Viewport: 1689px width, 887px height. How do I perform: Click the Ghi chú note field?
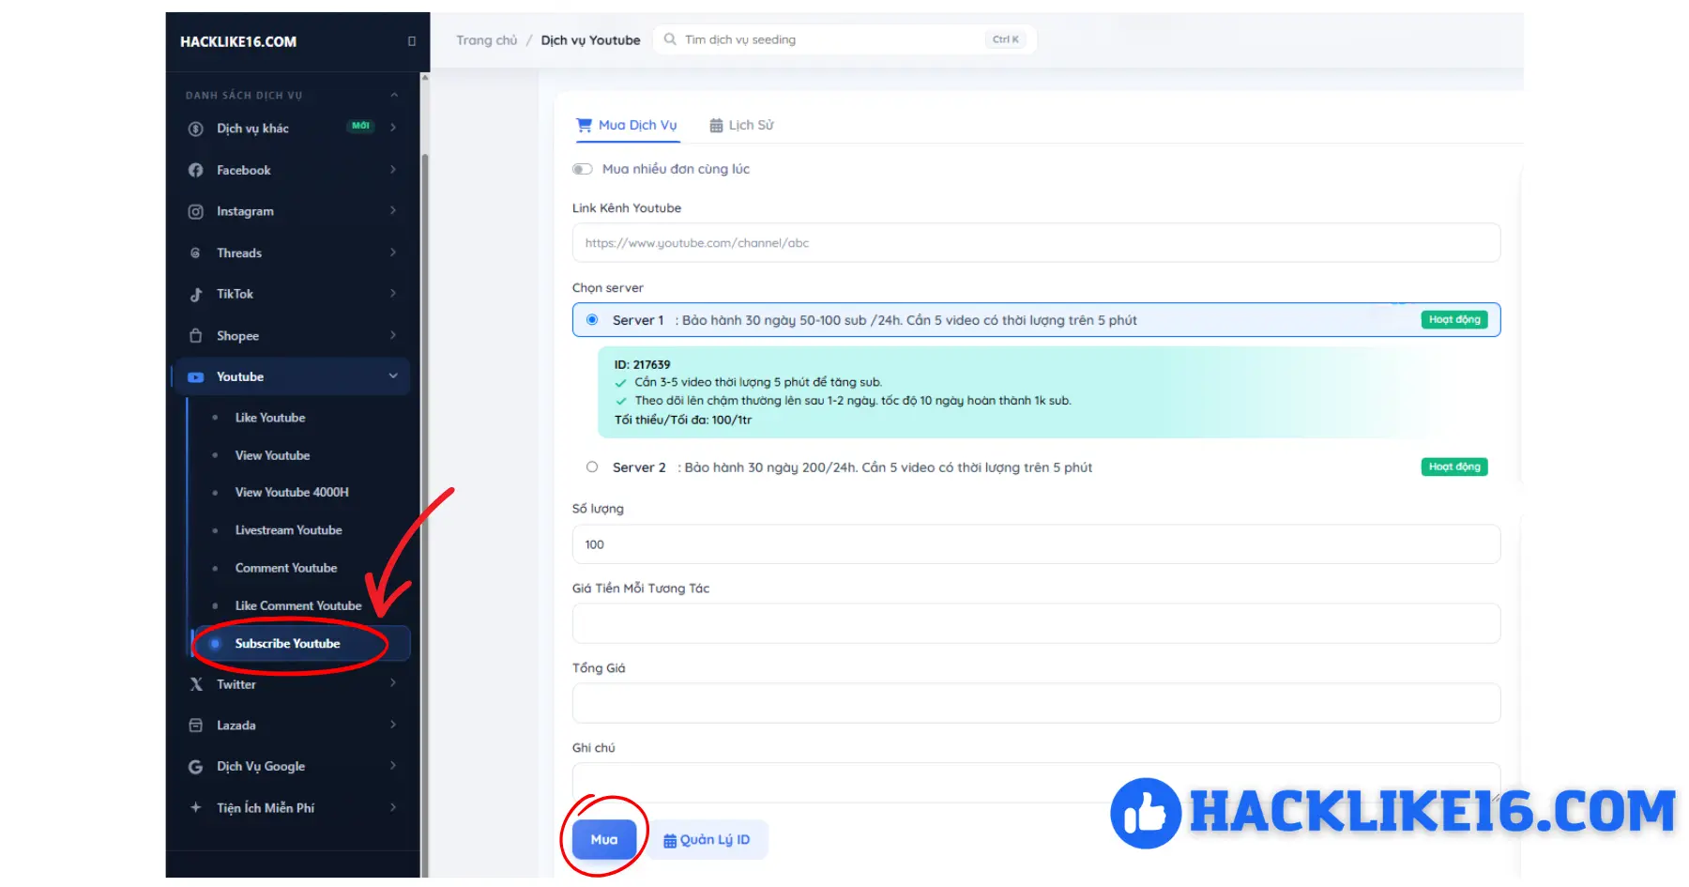coord(1036,783)
